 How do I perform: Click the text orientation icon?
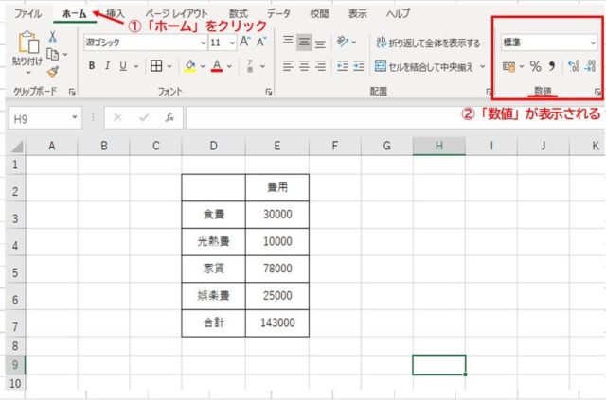343,42
